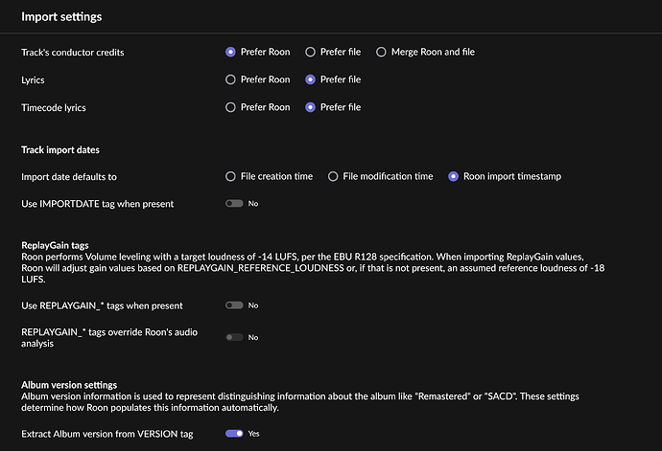Click the Album version settings heading
The width and height of the screenshot is (662, 451).
click(x=69, y=385)
